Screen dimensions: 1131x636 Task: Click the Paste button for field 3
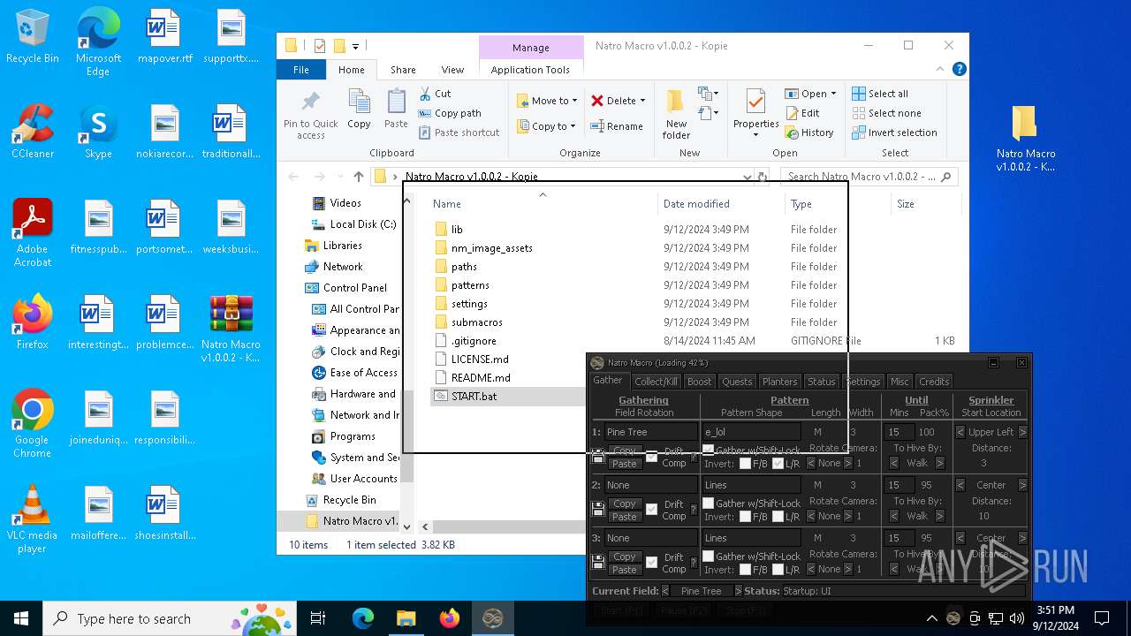pyautogui.click(x=624, y=570)
